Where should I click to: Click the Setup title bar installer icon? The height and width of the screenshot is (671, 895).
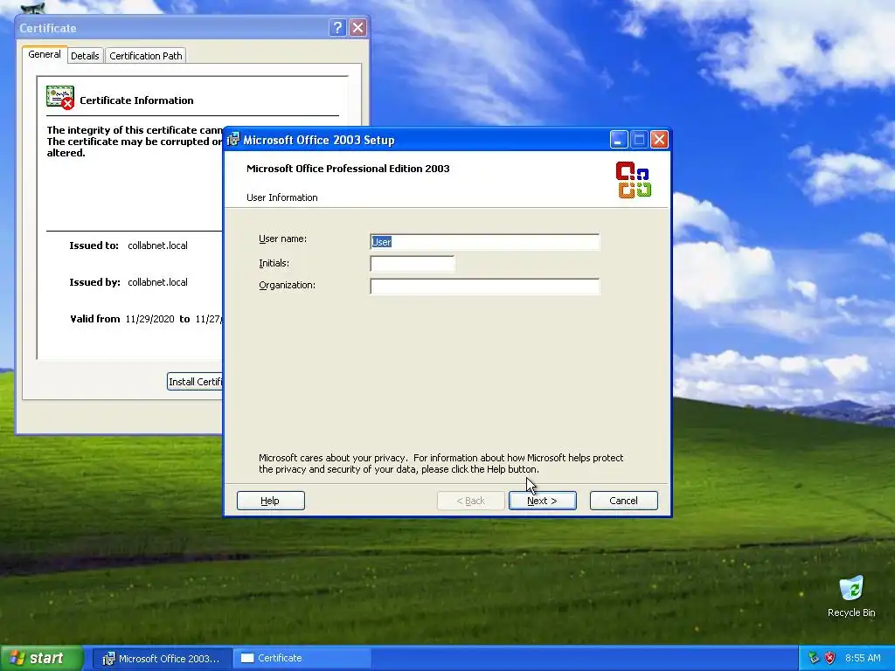pos(232,139)
